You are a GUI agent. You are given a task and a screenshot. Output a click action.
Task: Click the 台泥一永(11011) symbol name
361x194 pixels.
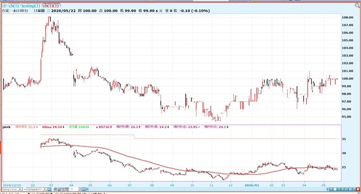tap(15, 10)
